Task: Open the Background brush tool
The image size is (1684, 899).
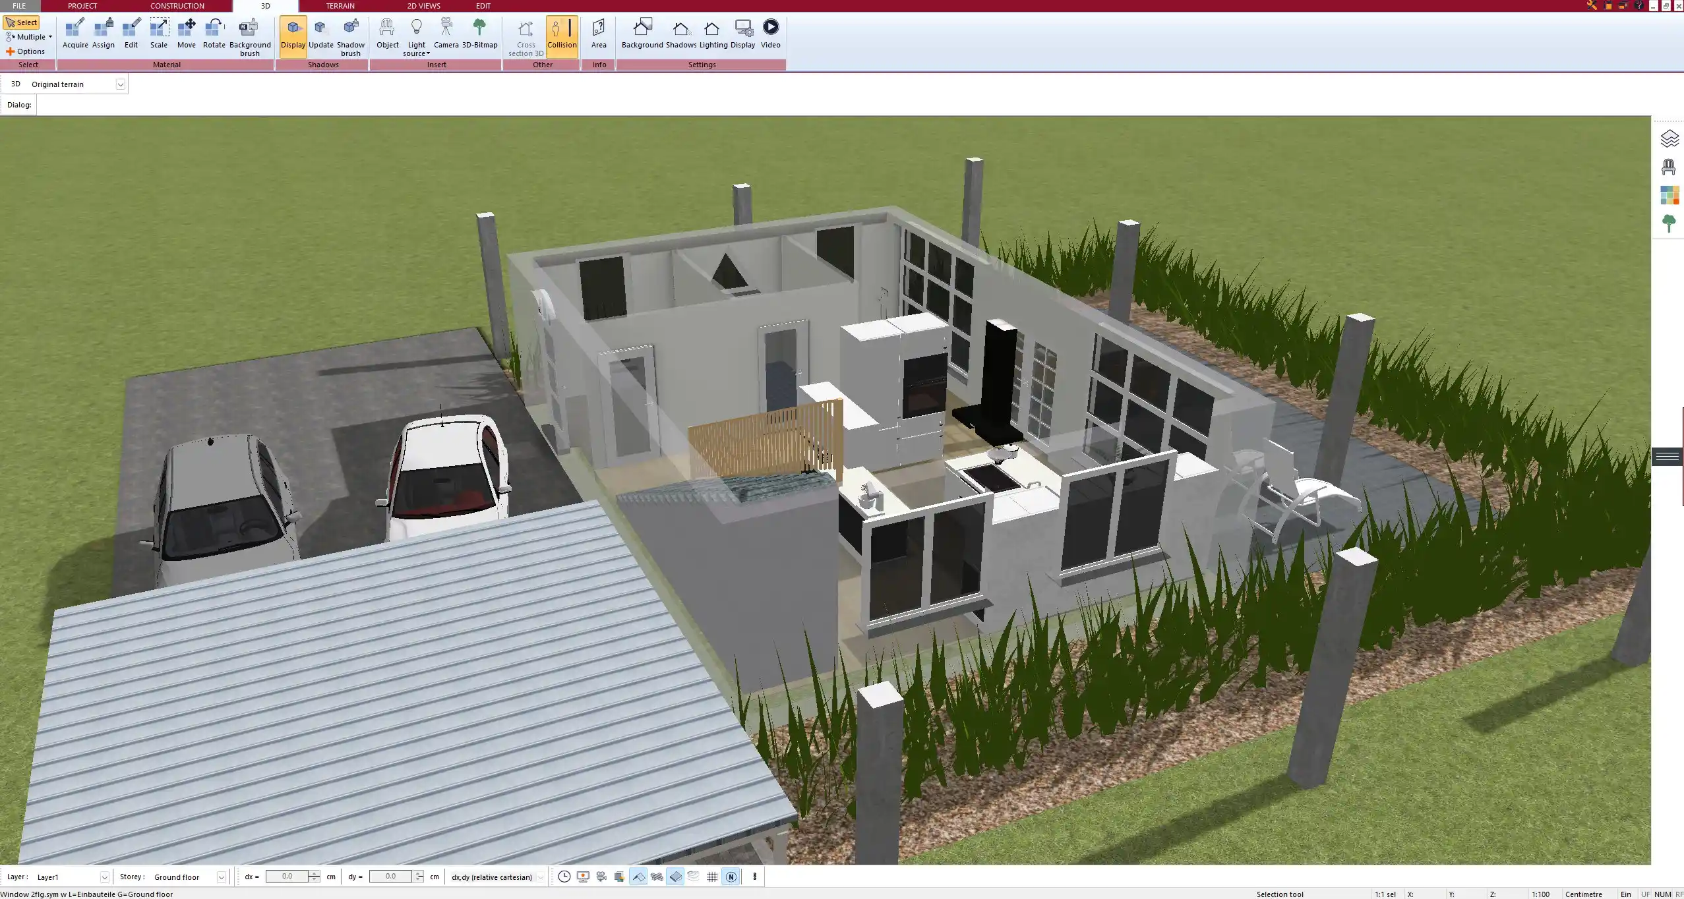Action: tap(249, 33)
